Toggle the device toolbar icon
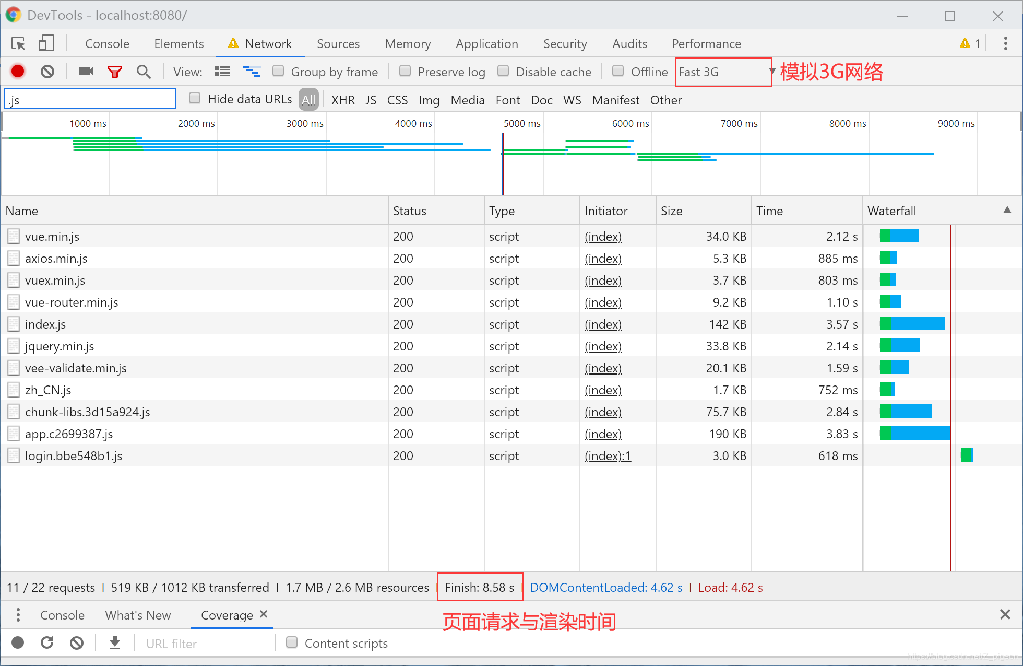 tap(46, 44)
